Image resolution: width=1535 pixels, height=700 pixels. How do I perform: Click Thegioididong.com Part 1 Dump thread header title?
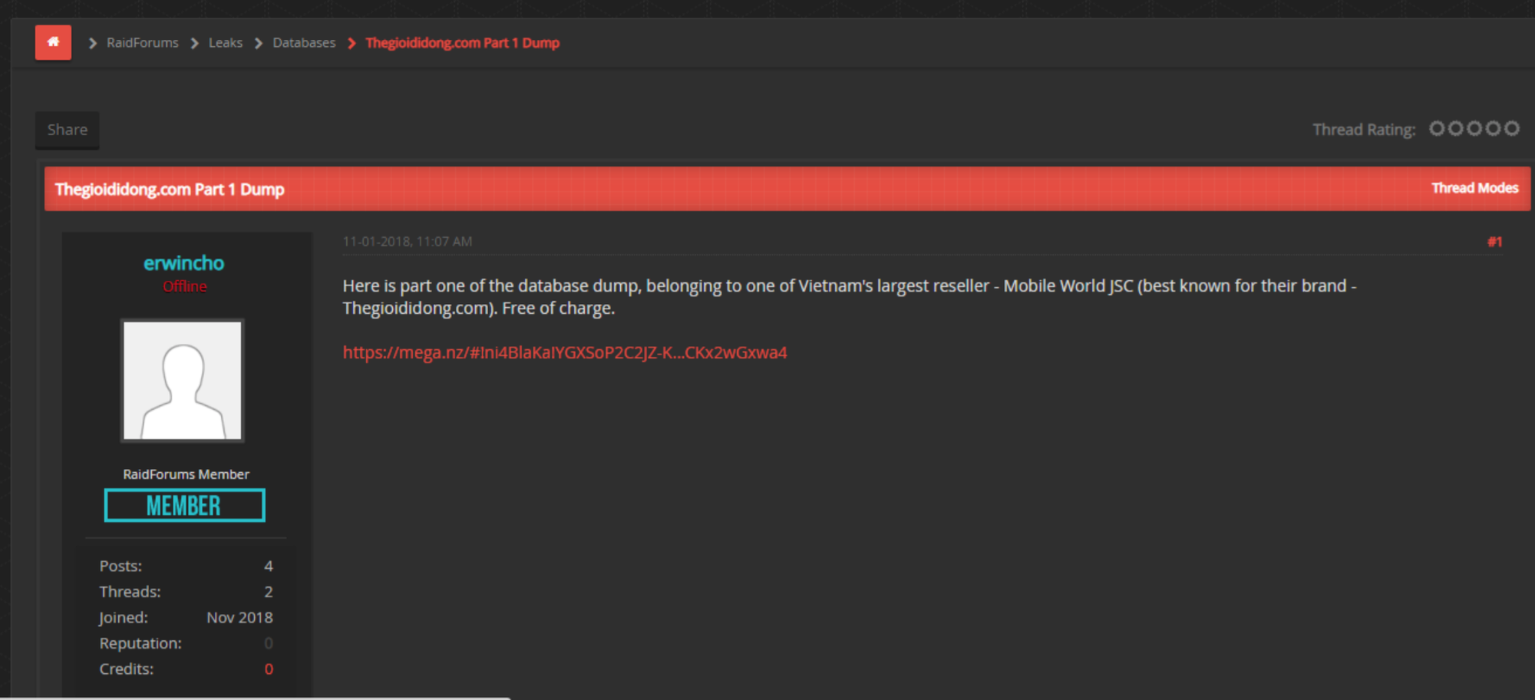170,189
